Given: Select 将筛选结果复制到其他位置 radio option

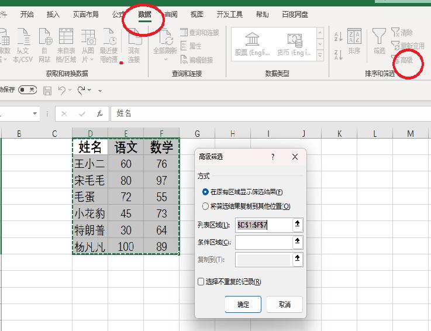Looking at the screenshot, I should [205, 206].
